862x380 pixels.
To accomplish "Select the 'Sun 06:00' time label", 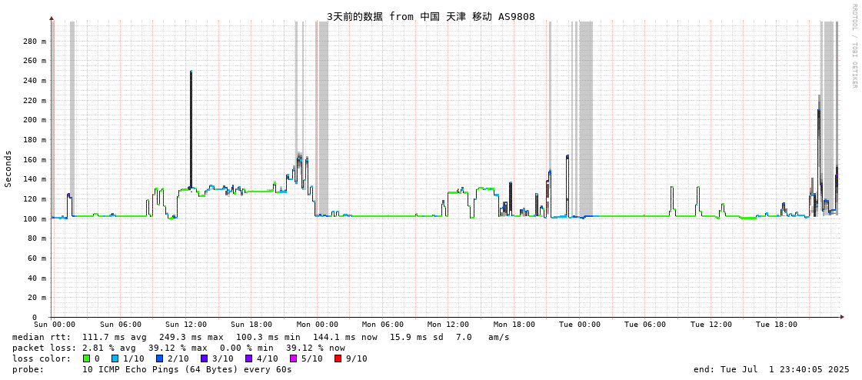I will [121, 325].
